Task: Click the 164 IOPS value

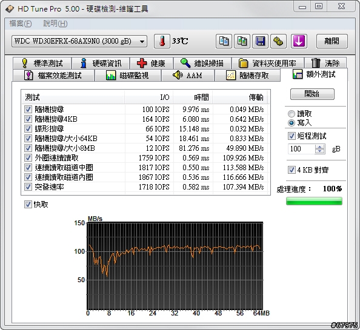Action: click(156, 119)
